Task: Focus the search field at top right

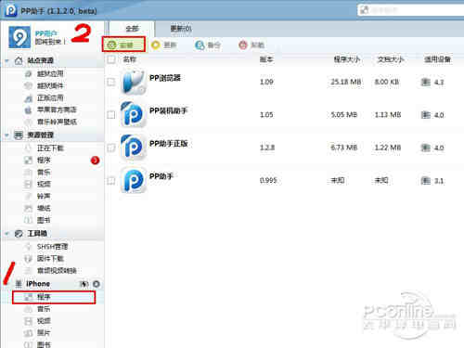Action: click(x=411, y=10)
